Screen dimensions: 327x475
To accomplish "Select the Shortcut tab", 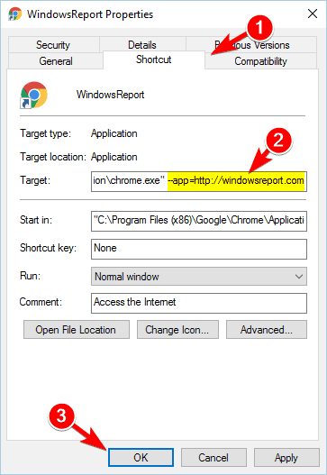I will pos(154,59).
